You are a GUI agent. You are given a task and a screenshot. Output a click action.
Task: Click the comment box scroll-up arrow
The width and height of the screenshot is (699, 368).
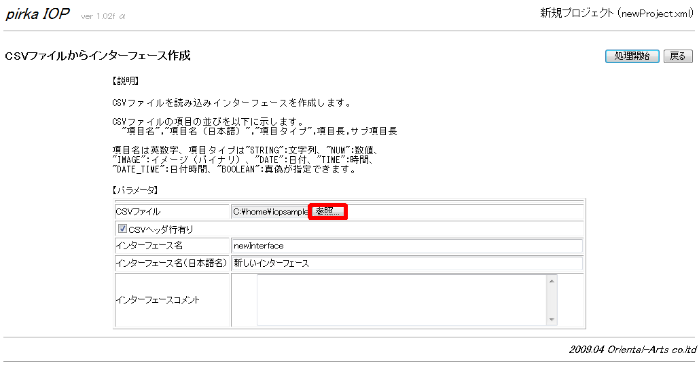tap(552, 280)
